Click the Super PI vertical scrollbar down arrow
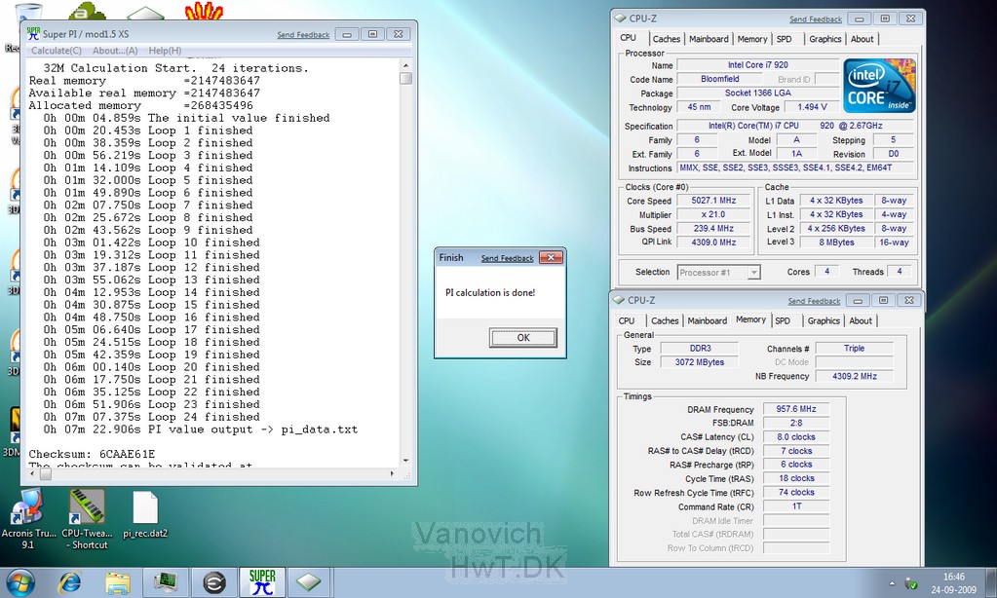Screen dimensions: 997x598 tap(405, 461)
